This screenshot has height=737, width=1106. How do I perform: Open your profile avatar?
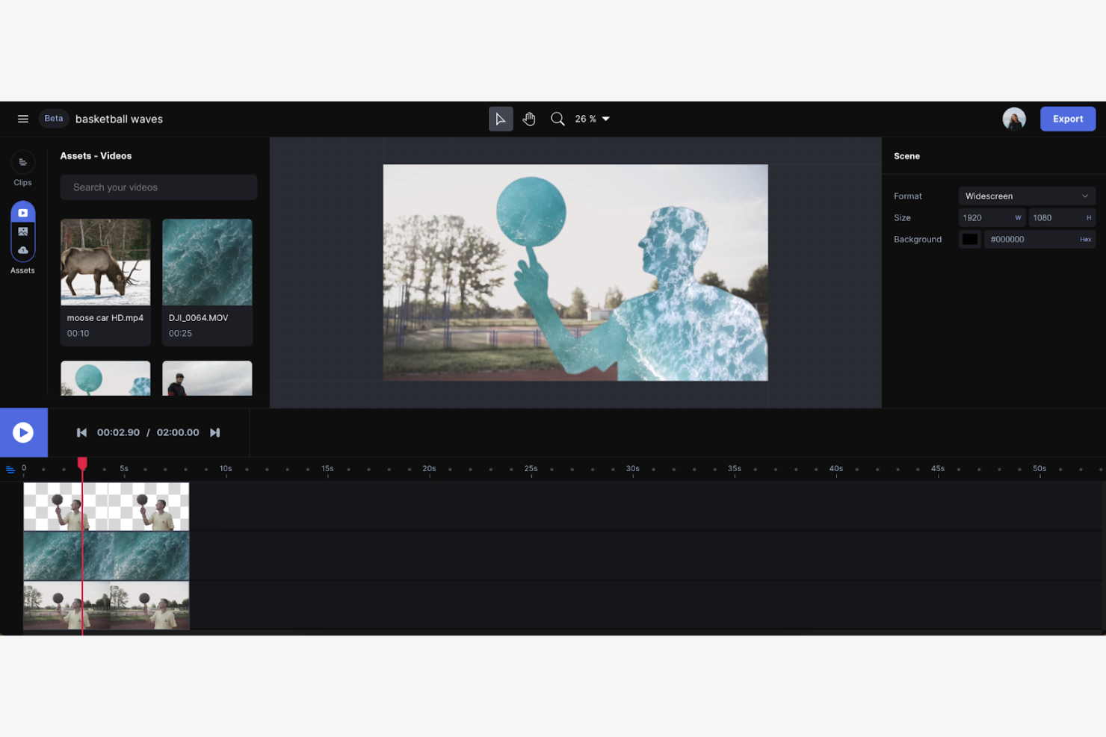(x=1013, y=118)
